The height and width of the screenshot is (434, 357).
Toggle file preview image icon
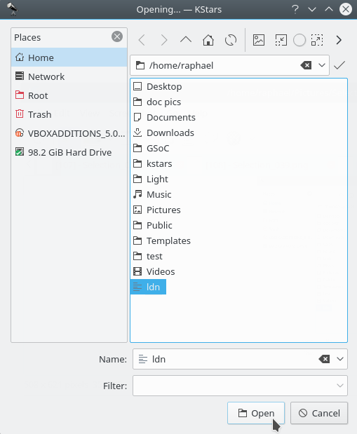pos(259,40)
